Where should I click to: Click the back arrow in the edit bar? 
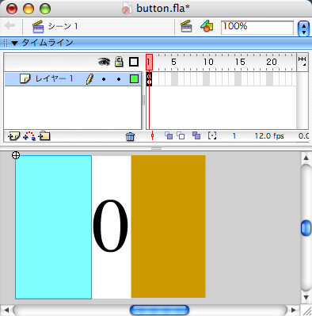point(10,26)
